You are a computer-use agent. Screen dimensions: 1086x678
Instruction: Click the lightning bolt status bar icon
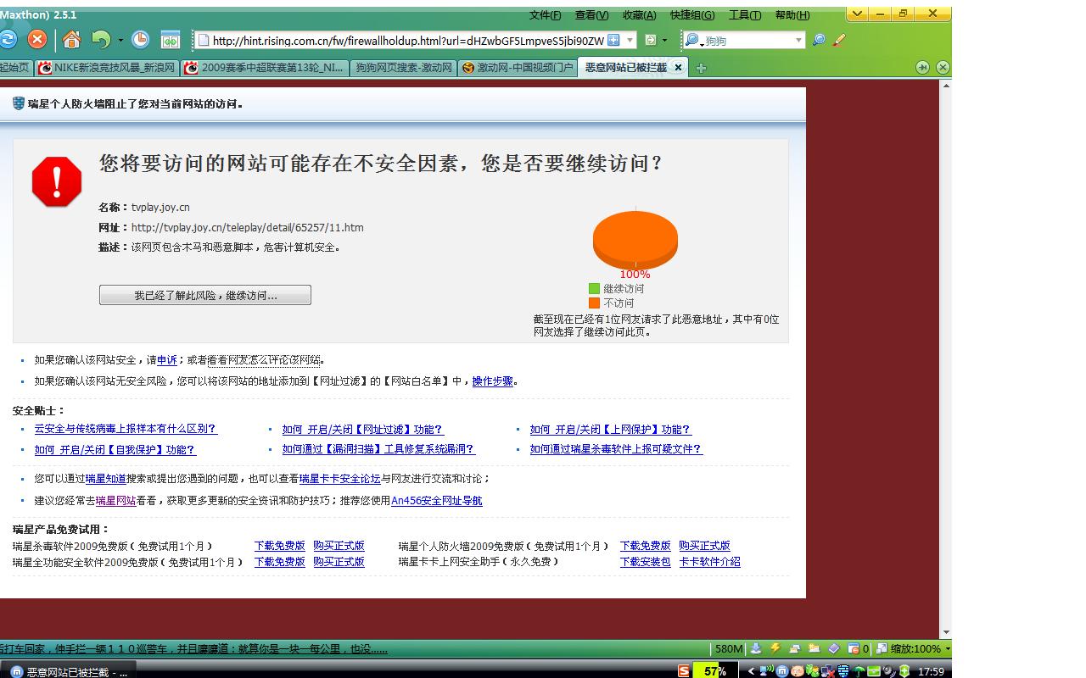click(775, 648)
